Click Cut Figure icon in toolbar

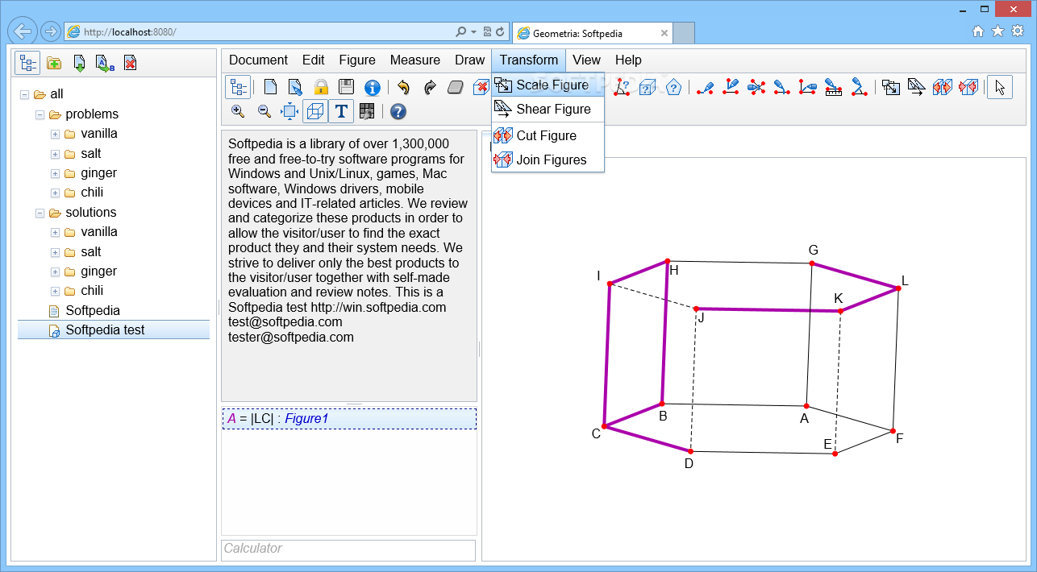[x=942, y=87]
